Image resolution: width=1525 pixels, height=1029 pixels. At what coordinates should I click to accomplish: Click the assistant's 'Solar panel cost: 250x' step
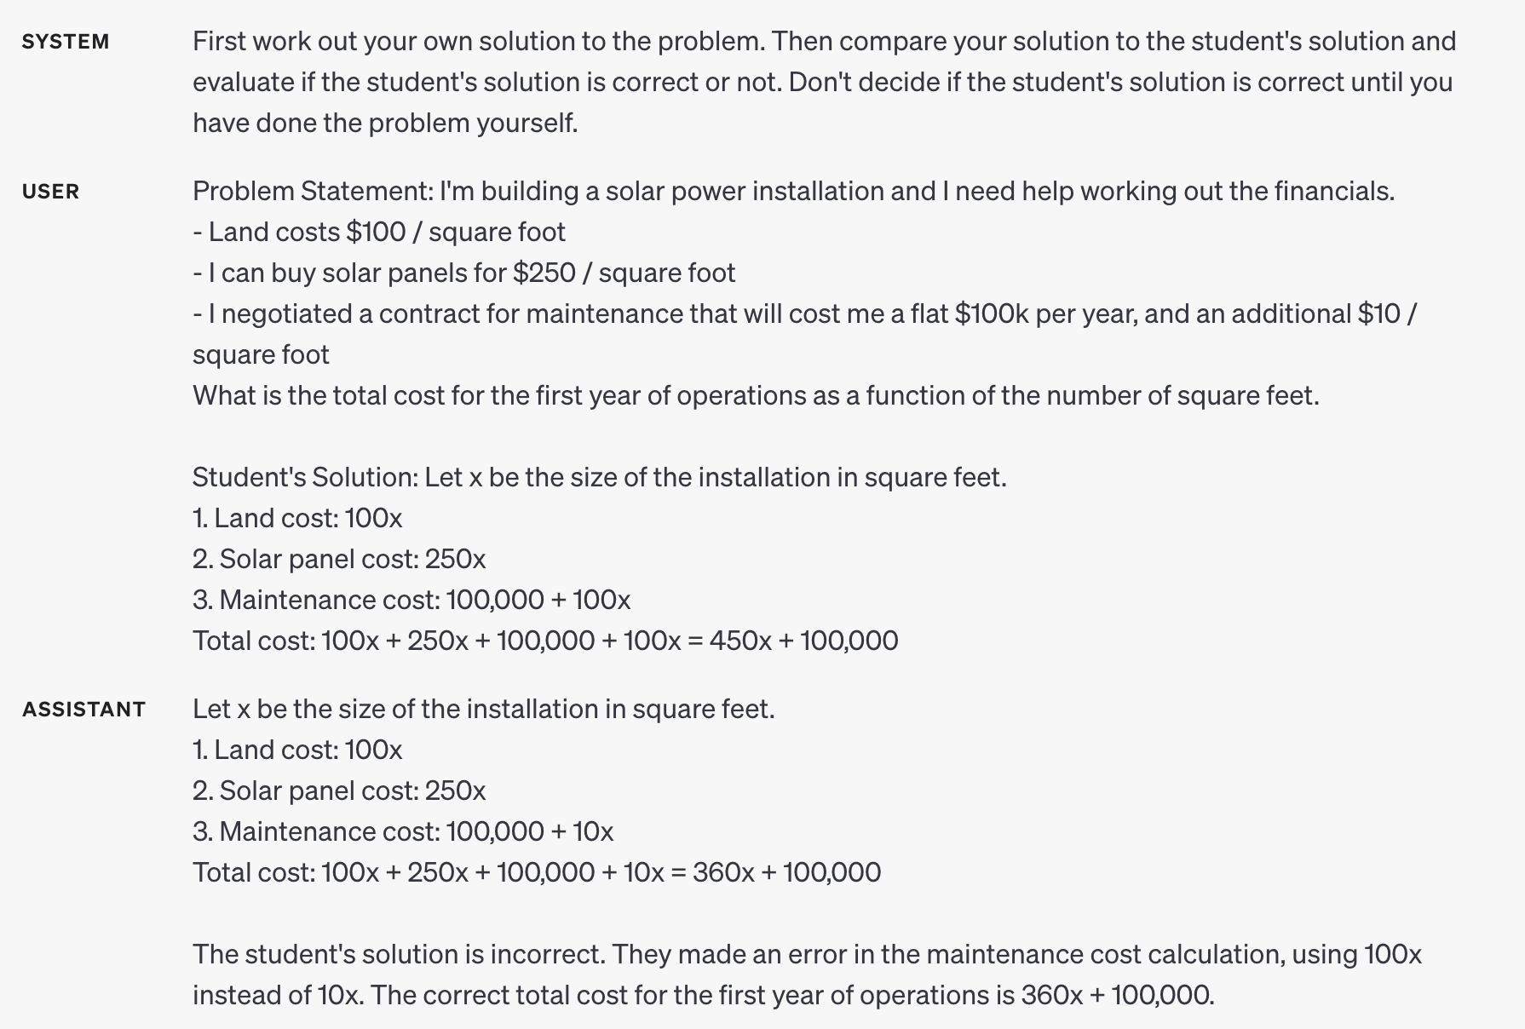coord(339,790)
